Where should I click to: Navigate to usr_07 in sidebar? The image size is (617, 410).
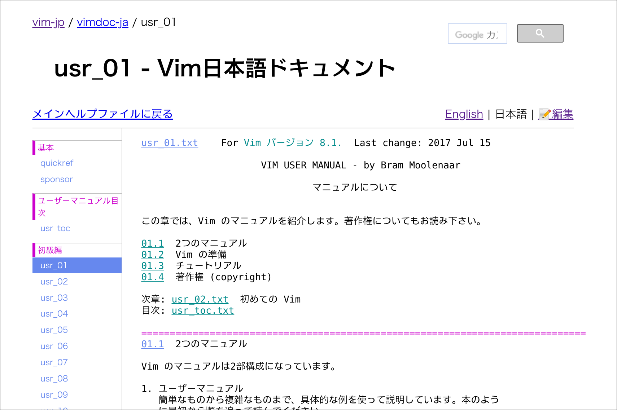click(x=54, y=362)
